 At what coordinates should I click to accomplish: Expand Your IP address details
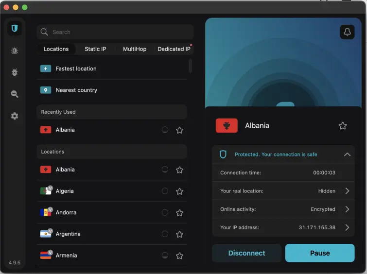tap(348, 227)
